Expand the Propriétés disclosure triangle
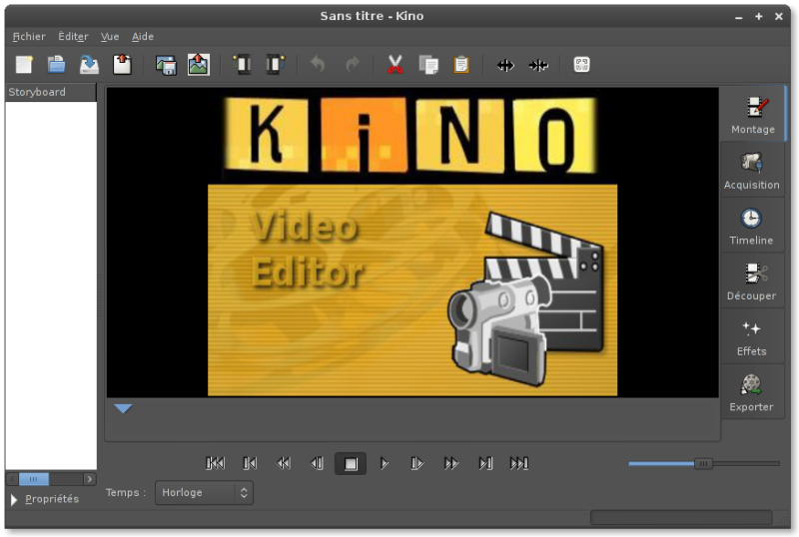The height and width of the screenshot is (537, 799). 14,499
